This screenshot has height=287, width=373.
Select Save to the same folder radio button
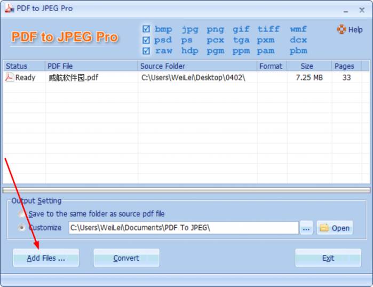coord(22,214)
